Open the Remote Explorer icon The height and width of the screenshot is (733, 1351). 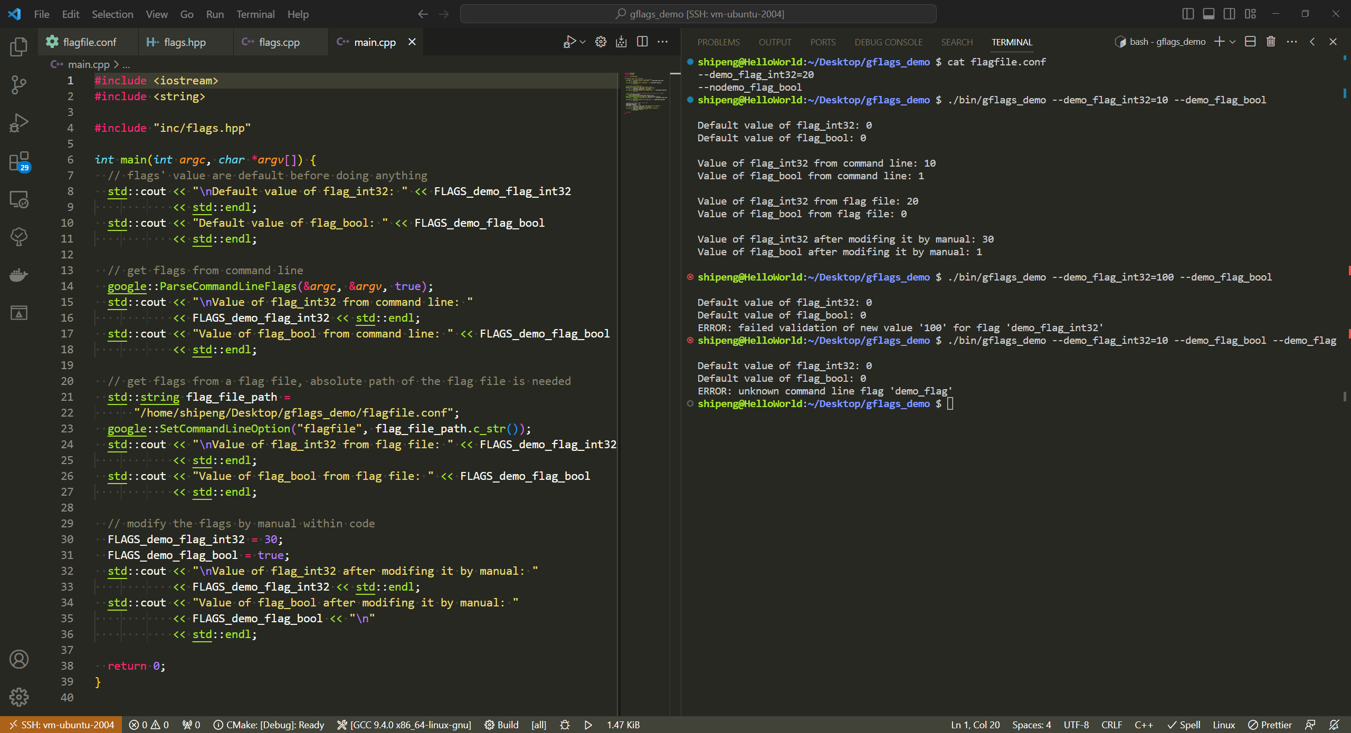19,199
